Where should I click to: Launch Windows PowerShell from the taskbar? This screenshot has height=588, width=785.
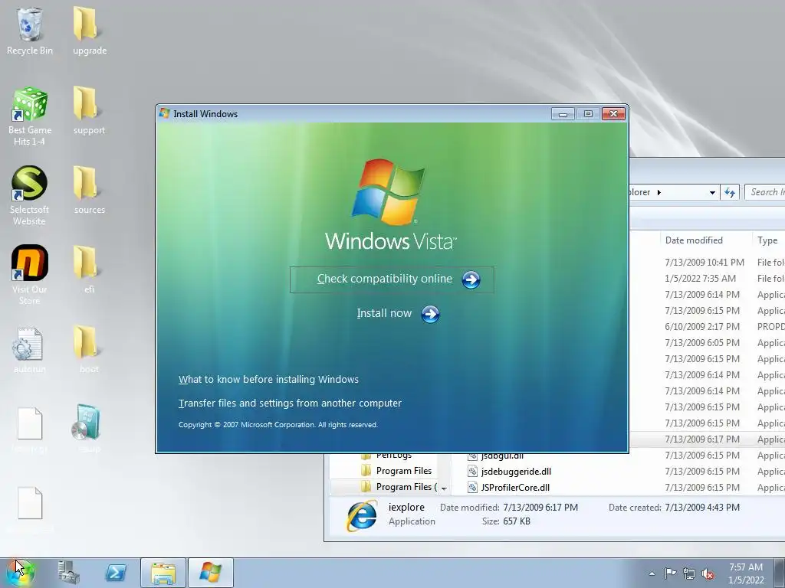point(116,573)
